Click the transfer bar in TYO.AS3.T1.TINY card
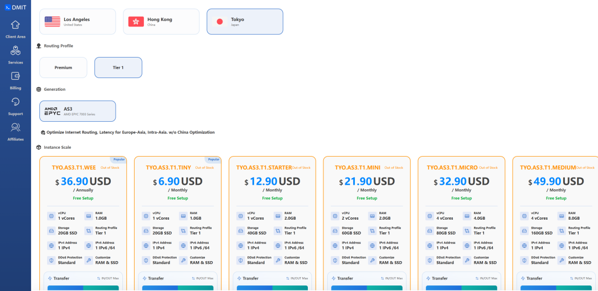 coord(178,288)
